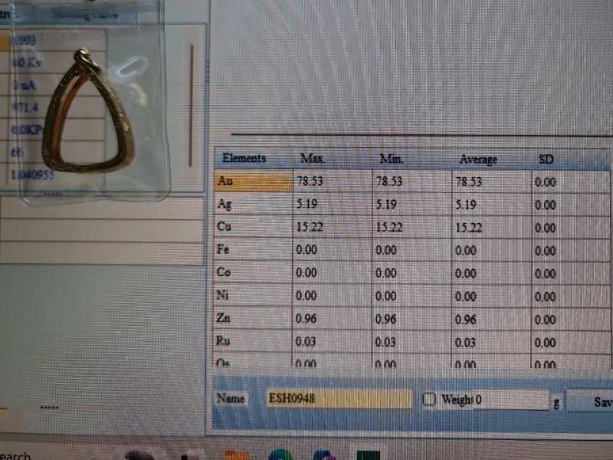Select the Ag element cell
Image resolution: width=613 pixels, height=460 pixels.
253,205
